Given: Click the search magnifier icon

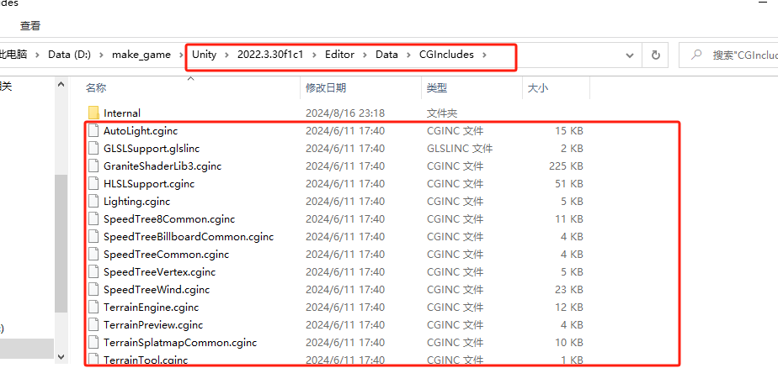Looking at the screenshot, I should [696, 55].
